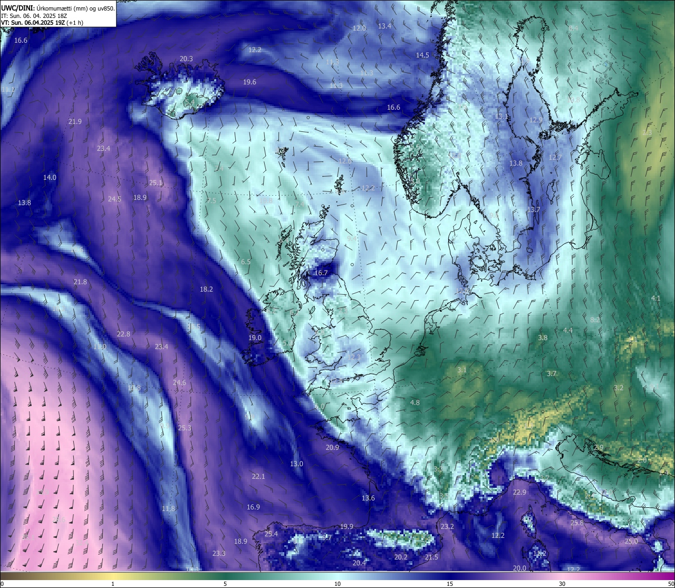Image resolution: width=675 pixels, height=588 pixels.
Task: Click the colorbar tick label 10
Action: pyautogui.click(x=337, y=584)
